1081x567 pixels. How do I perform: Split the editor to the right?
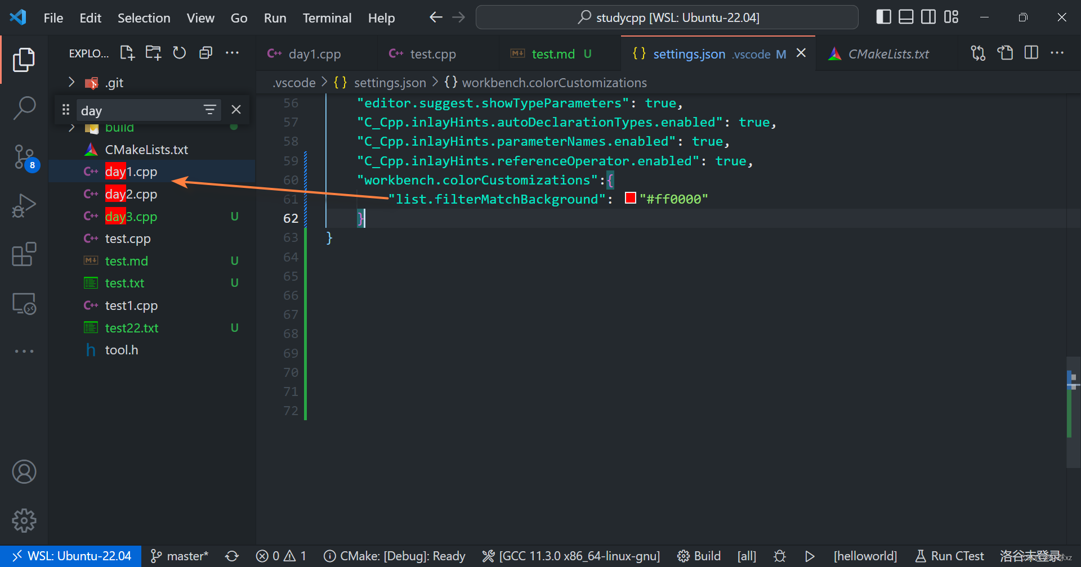click(1031, 53)
